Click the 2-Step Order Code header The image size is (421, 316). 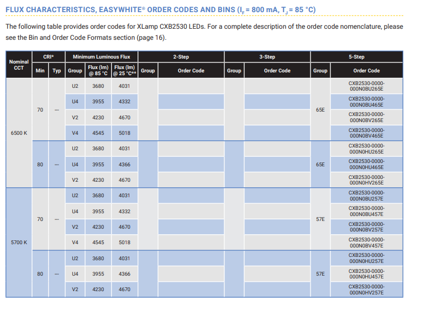tap(191, 71)
